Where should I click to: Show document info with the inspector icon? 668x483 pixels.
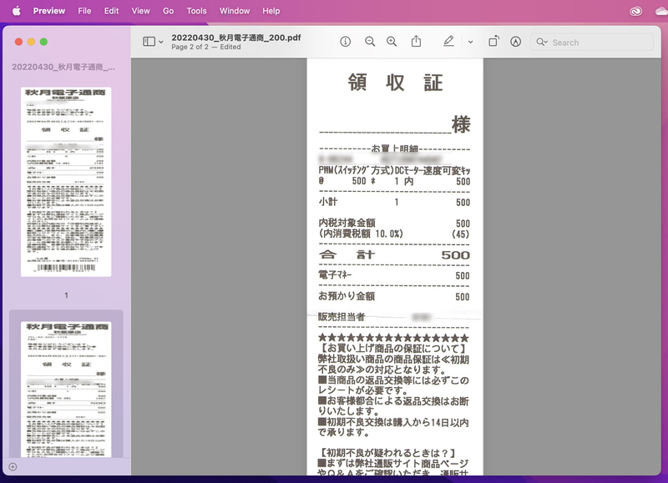(345, 42)
